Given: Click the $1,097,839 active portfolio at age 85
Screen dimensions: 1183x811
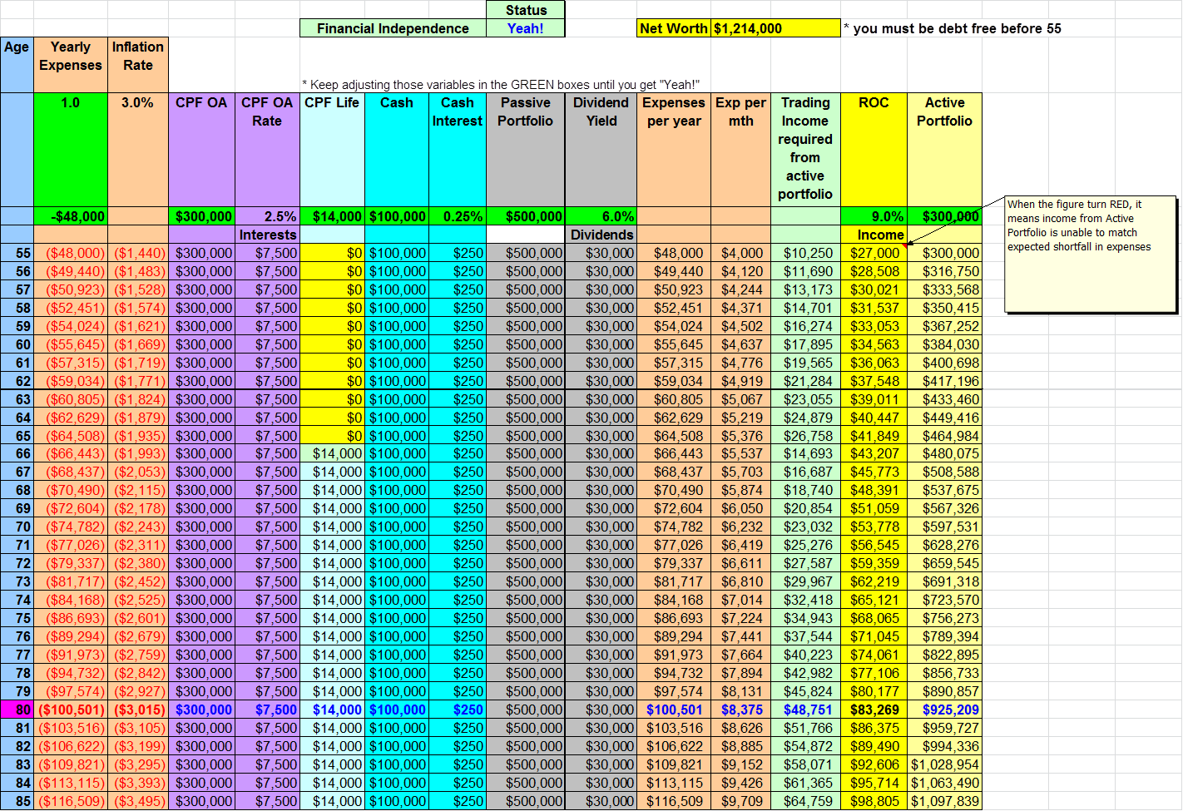Looking at the screenshot, I should 945,801.
